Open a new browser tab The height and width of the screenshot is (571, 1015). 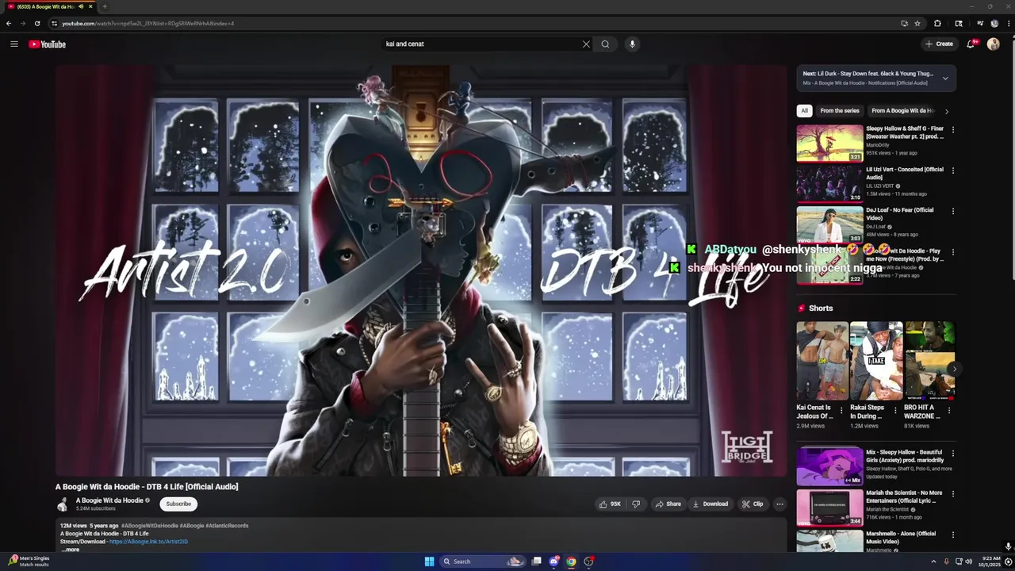[104, 6]
